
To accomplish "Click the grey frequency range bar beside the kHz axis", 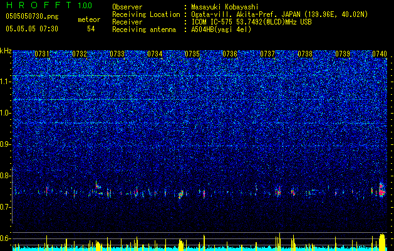I will 12,195.
